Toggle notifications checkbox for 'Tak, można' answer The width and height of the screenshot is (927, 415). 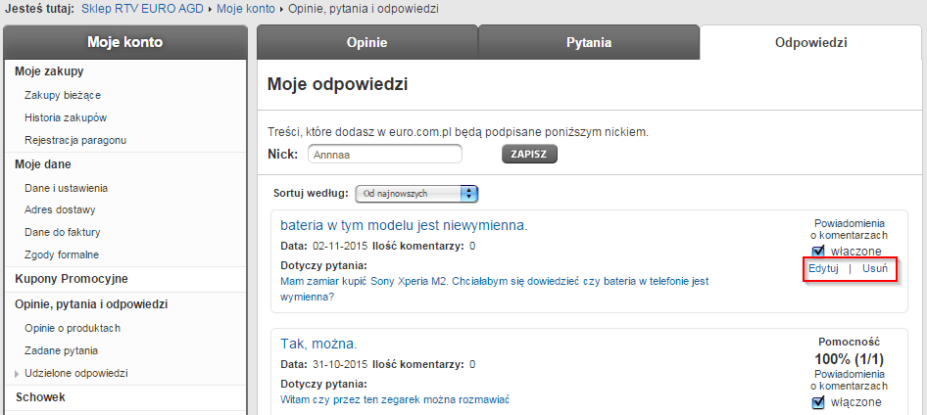point(818,402)
